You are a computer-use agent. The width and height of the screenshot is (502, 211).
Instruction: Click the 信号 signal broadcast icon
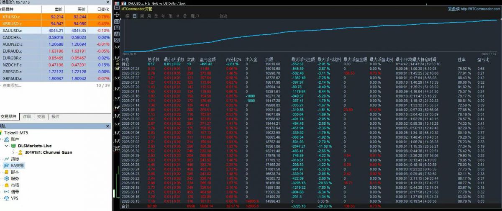pos(7,191)
